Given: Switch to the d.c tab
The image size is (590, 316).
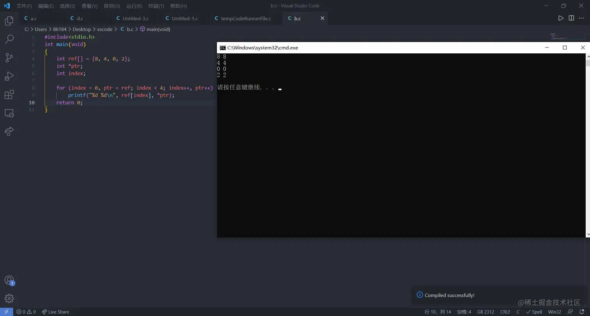Looking at the screenshot, I should [x=88, y=18].
